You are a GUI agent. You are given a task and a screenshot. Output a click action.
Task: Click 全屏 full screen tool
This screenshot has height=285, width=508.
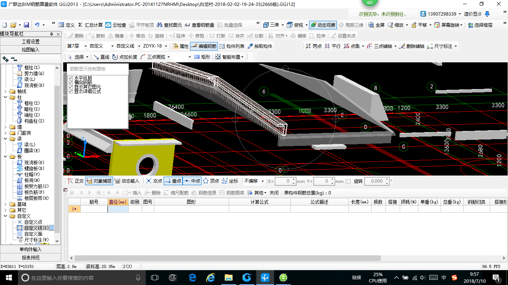[376, 25]
